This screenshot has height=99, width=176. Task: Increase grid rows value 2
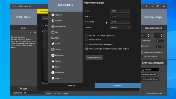click(162, 34)
